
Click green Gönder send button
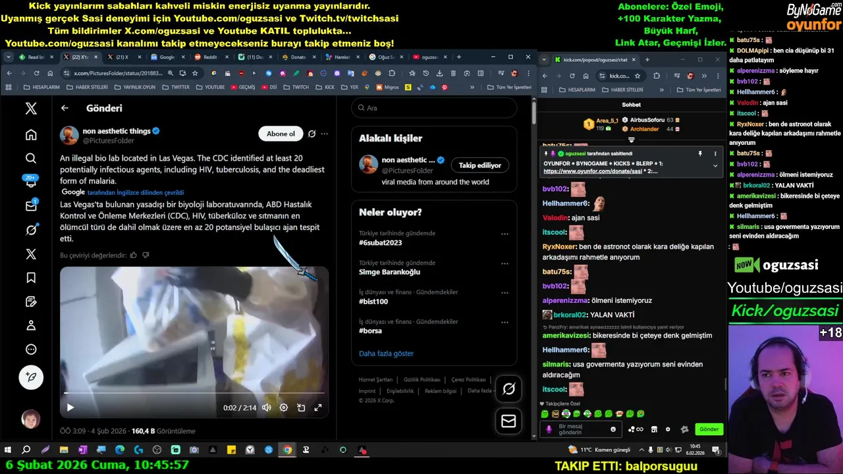click(709, 429)
